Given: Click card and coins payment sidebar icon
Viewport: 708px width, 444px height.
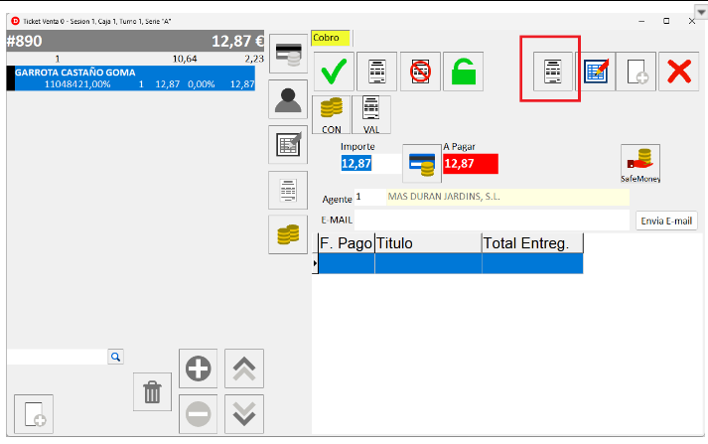Looking at the screenshot, I should click(288, 54).
